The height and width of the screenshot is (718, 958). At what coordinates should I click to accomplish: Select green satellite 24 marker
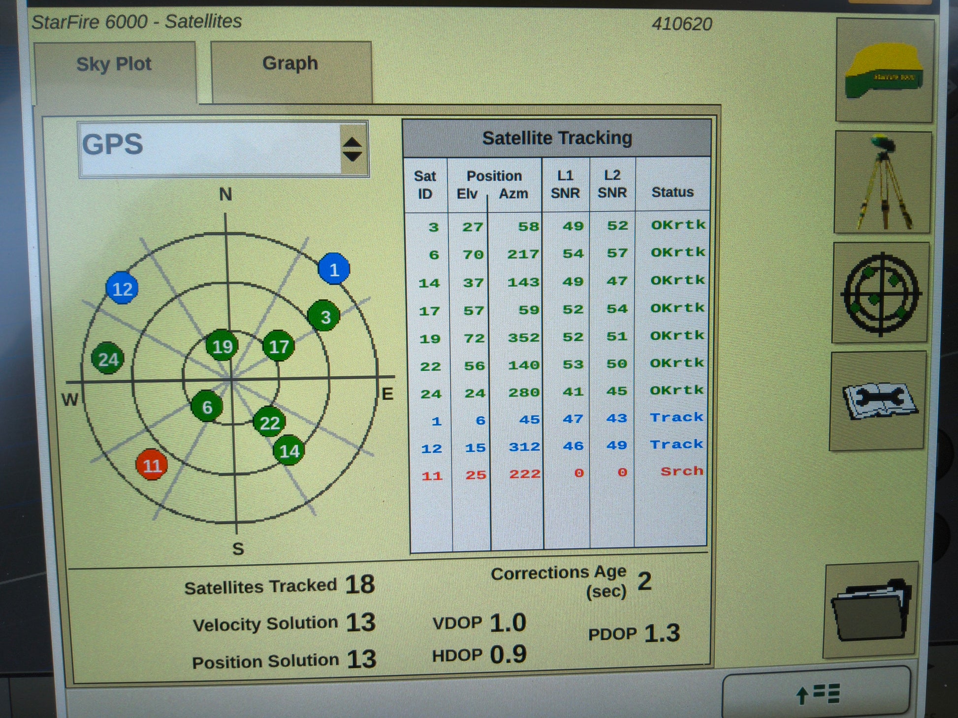coord(108,359)
